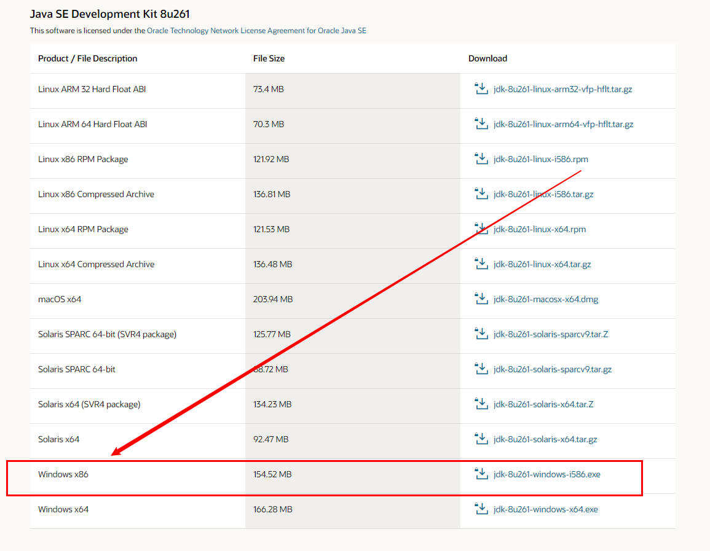Download jdk-8u261-macosx-x64.dmg file link
The width and height of the screenshot is (710, 551).
pyautogui.click(x=546, y=300)
